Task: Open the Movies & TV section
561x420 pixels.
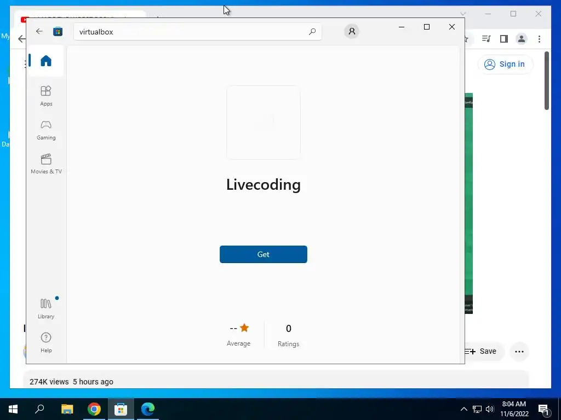Action: pos(46,164)
